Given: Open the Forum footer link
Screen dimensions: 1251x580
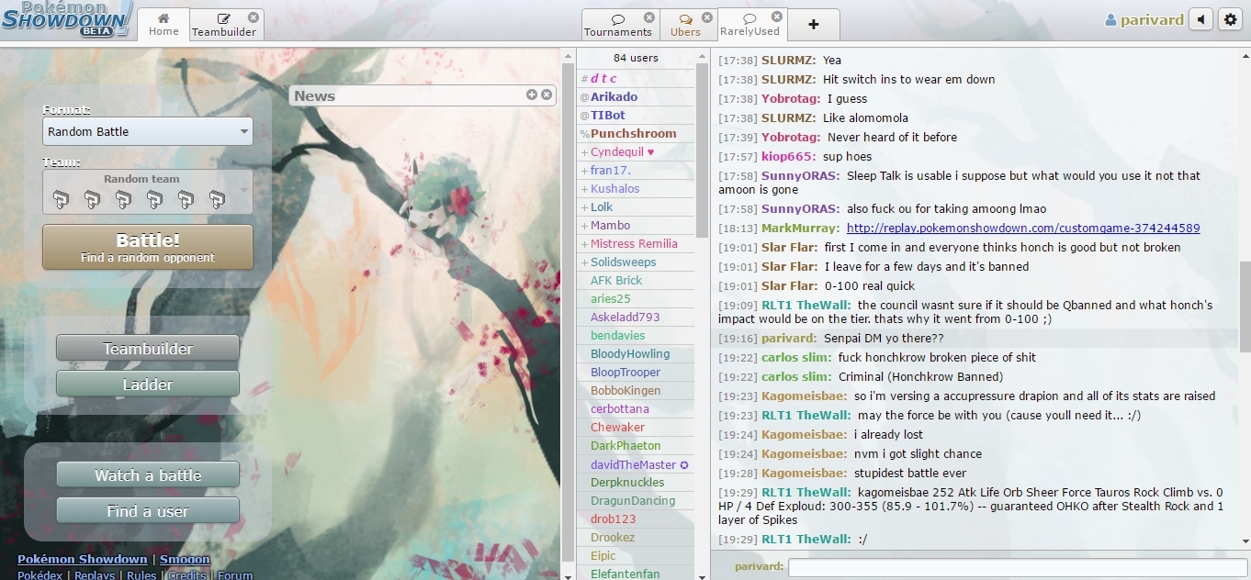Looking at the screenshot, I should 235,575.
